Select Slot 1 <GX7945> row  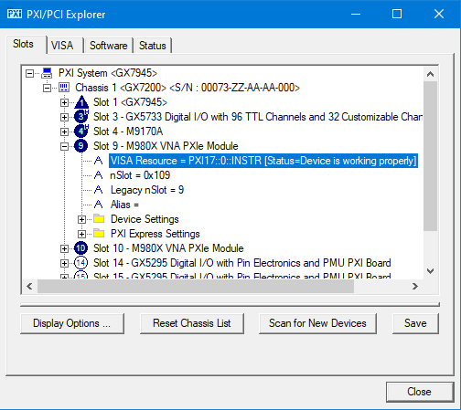(x=130, y=102)
